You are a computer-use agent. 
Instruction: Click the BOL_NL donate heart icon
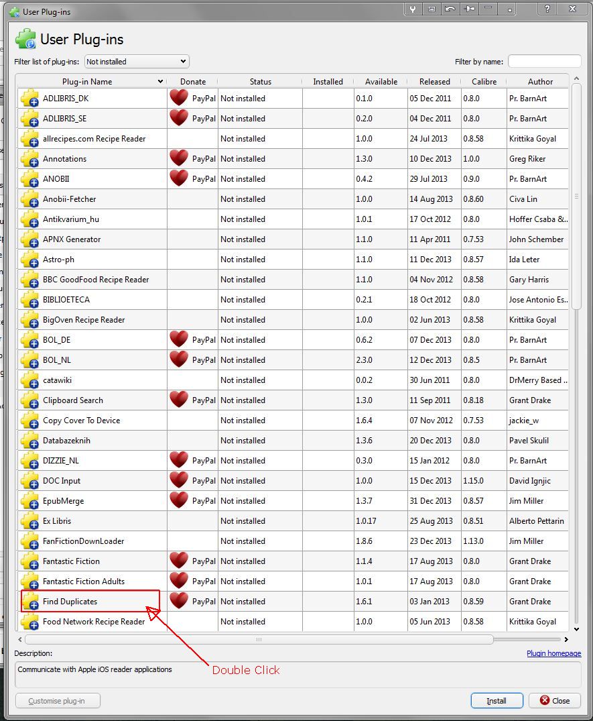[x=179, y=359]
